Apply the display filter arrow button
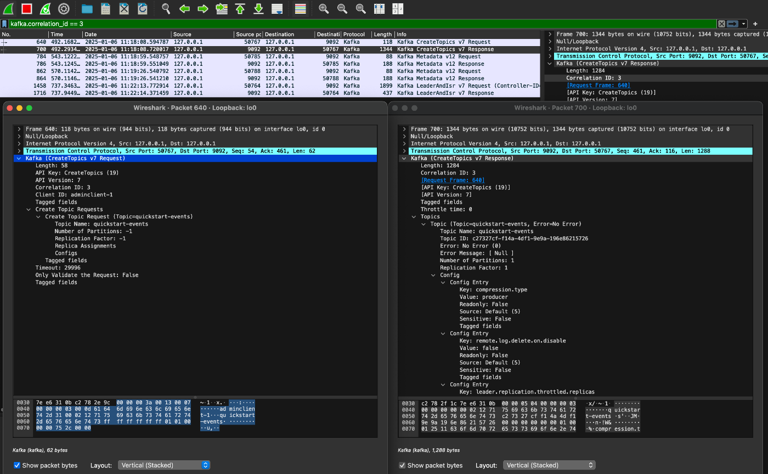Screen dimensions: 768x474 point(733,24)
